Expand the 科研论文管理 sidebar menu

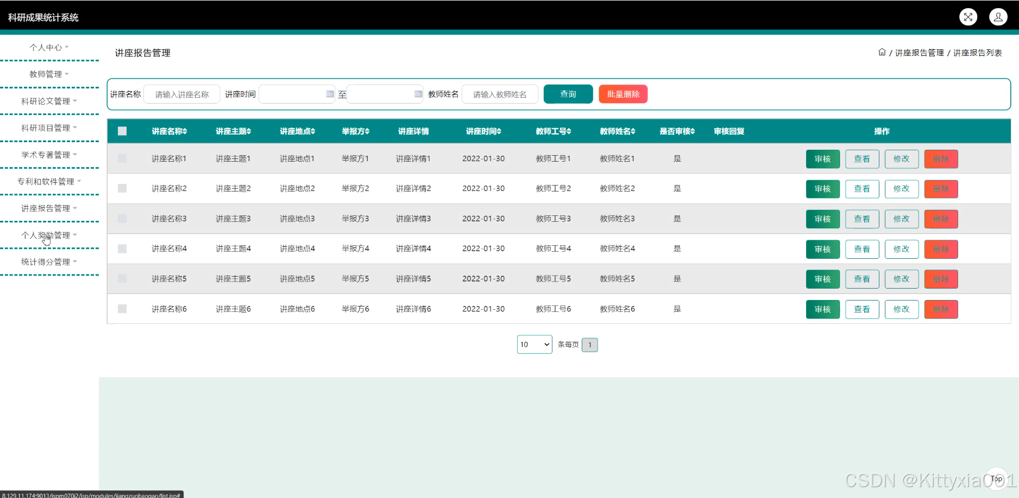point(49,101)
